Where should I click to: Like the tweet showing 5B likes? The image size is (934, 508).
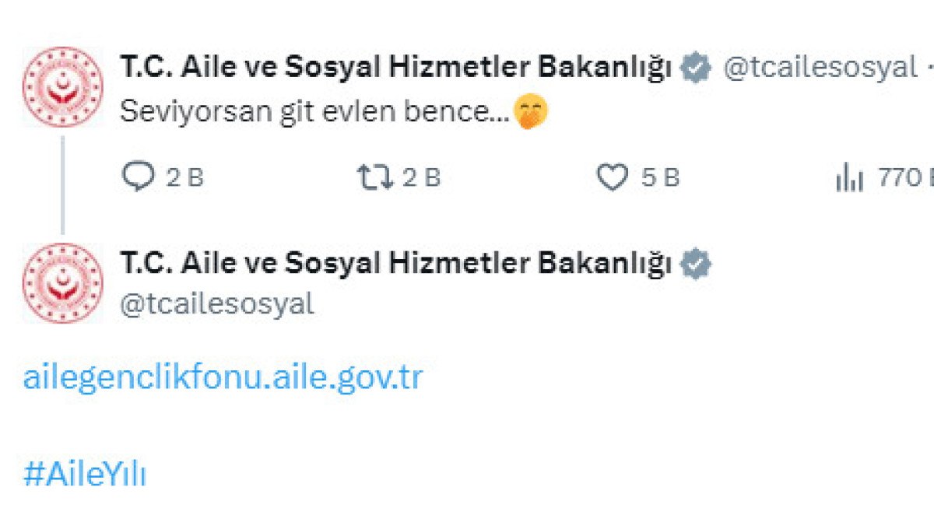pos(614,177)
